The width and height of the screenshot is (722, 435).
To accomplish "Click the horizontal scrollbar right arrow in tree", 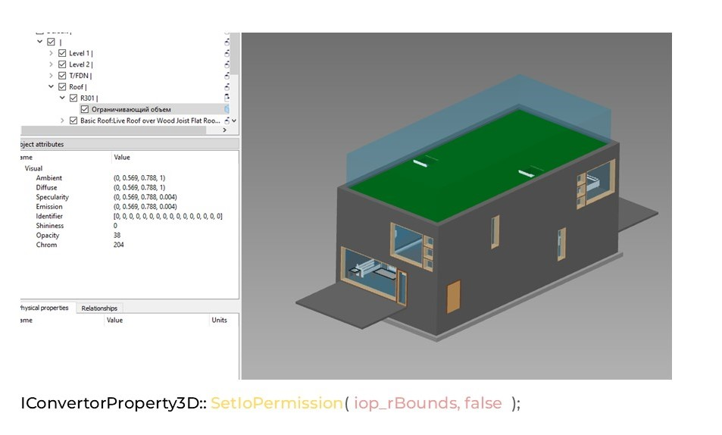I will pyautogui.click(x=224, y=130).
